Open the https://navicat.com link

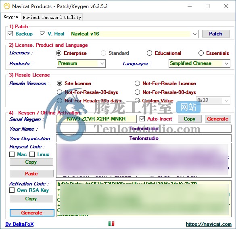click(x=209, y=224)
